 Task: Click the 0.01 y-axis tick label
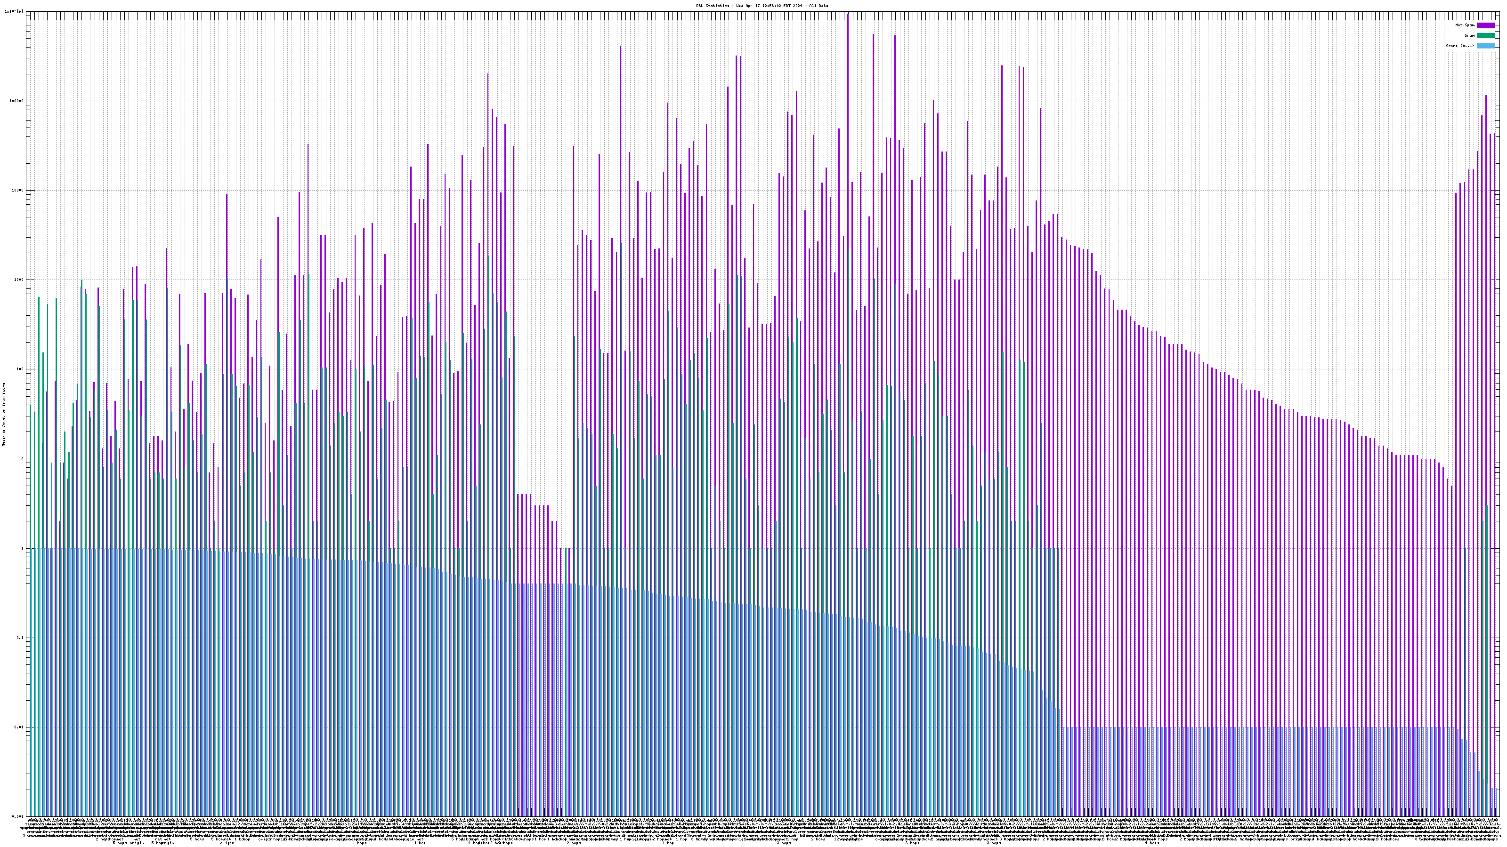19,727
